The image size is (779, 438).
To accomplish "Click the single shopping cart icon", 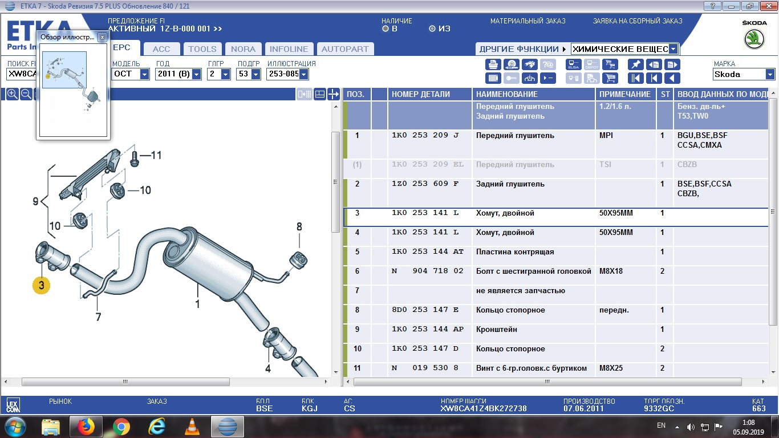I will tap(610, 78).
